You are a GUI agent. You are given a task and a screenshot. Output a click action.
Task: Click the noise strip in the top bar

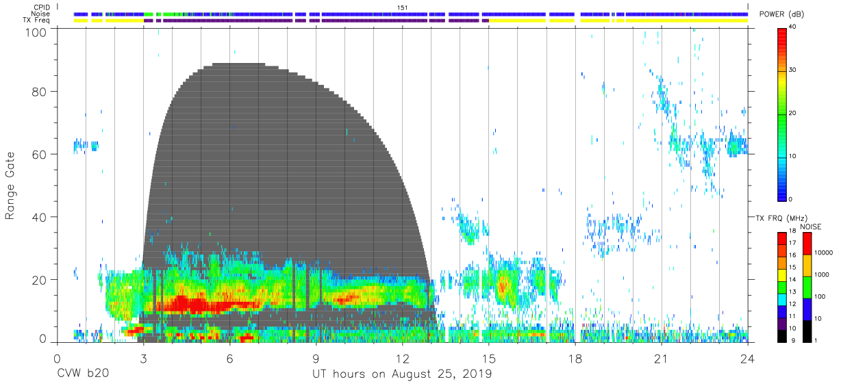(410, 14)
